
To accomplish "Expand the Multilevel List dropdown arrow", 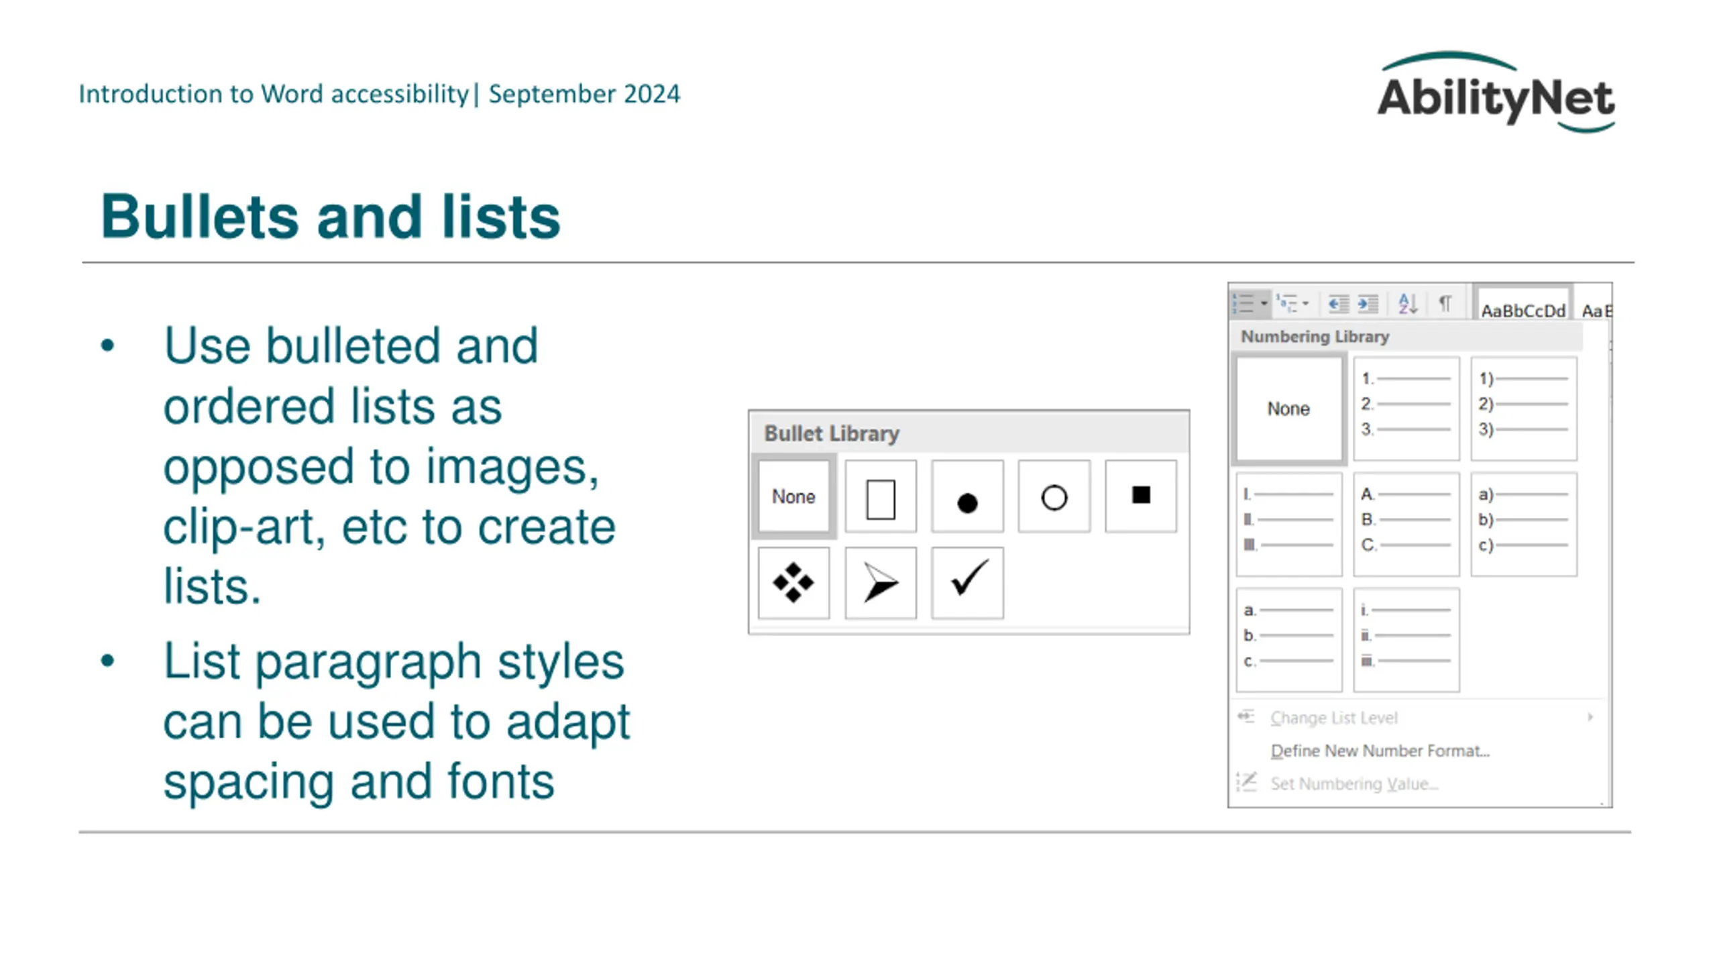I will tap(1306, 304).
